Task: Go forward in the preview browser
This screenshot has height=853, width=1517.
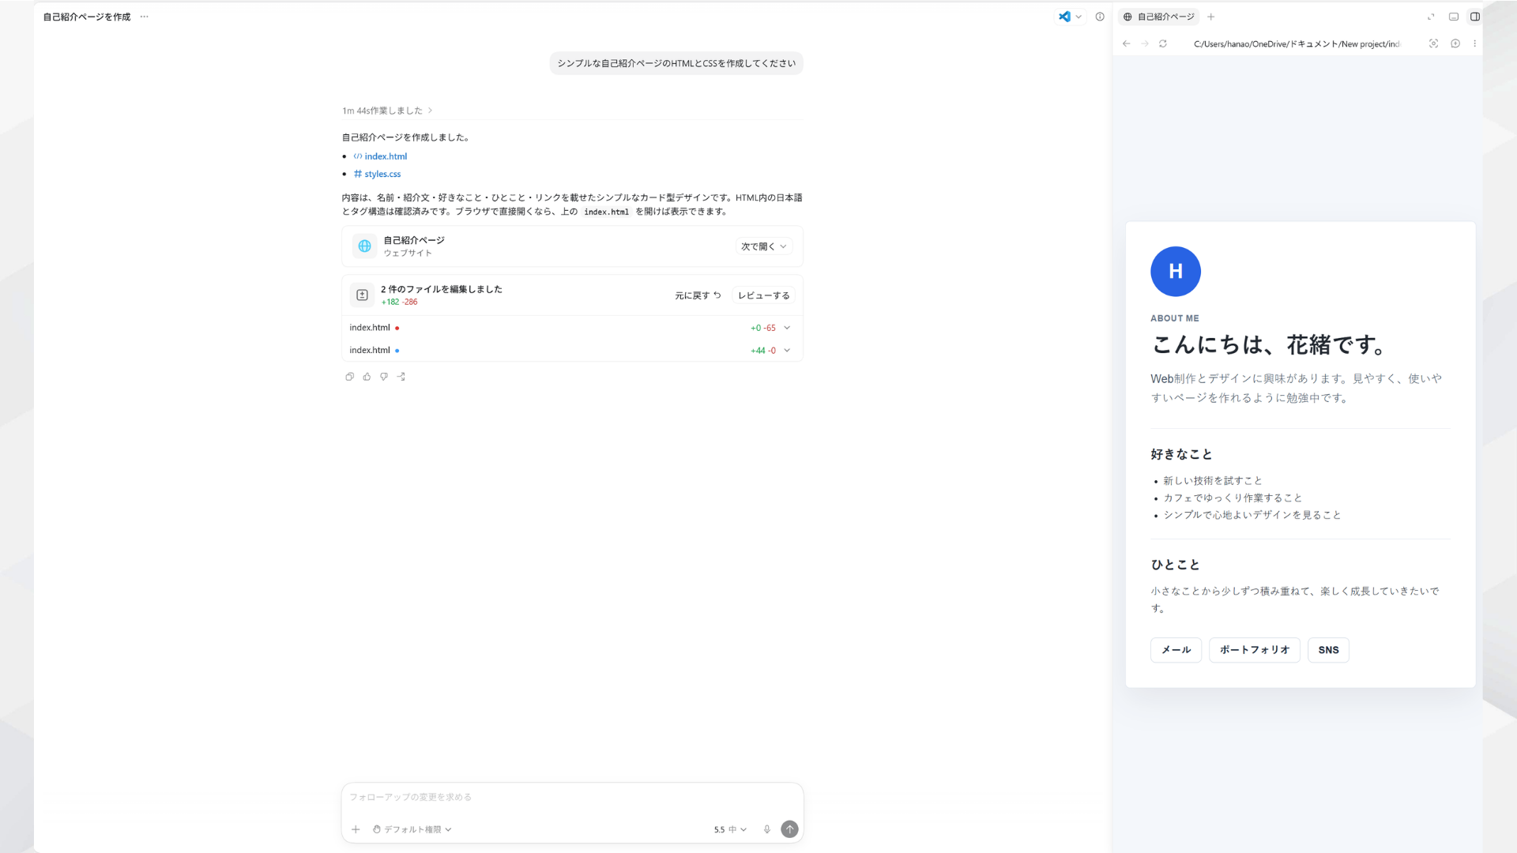Action: 1145,43
